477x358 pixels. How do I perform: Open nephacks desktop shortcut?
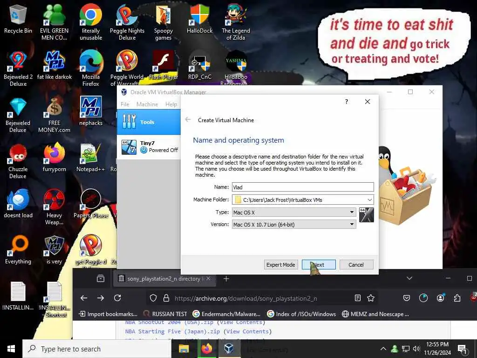pyautogui.click(x=91, y=111)
